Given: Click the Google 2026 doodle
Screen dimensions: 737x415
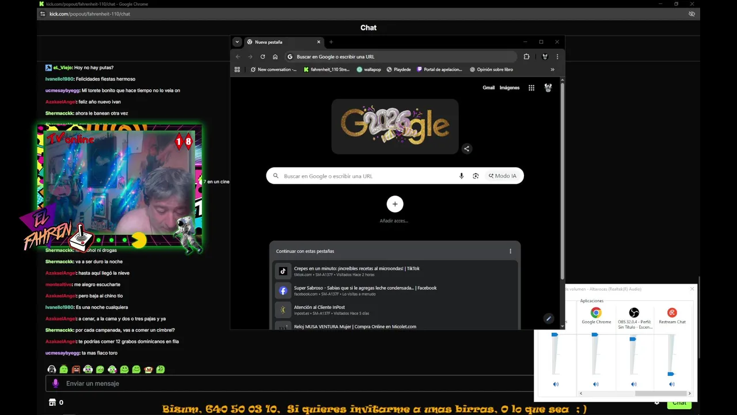Looking at the screenshot, I should [395, 126].
